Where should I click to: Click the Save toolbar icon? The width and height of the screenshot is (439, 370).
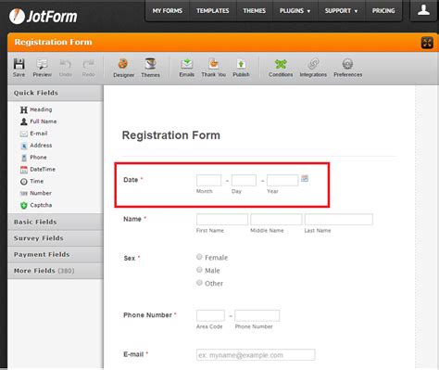coord(19,68)
